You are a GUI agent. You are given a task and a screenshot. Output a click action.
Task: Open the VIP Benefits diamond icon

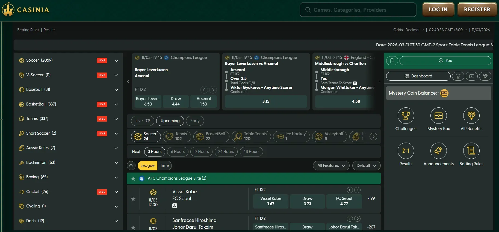pyautogui.click(x=471, y=116)
